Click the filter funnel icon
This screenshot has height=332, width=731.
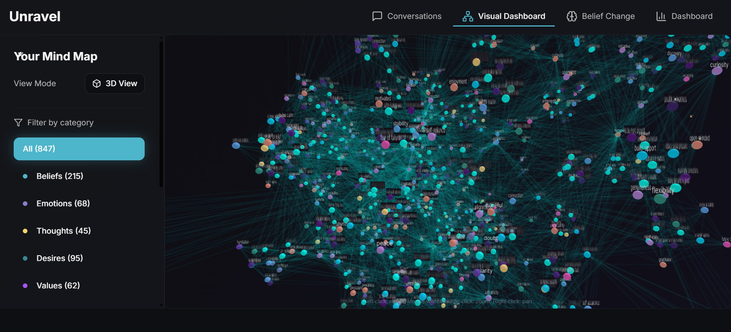click(18, 123)
